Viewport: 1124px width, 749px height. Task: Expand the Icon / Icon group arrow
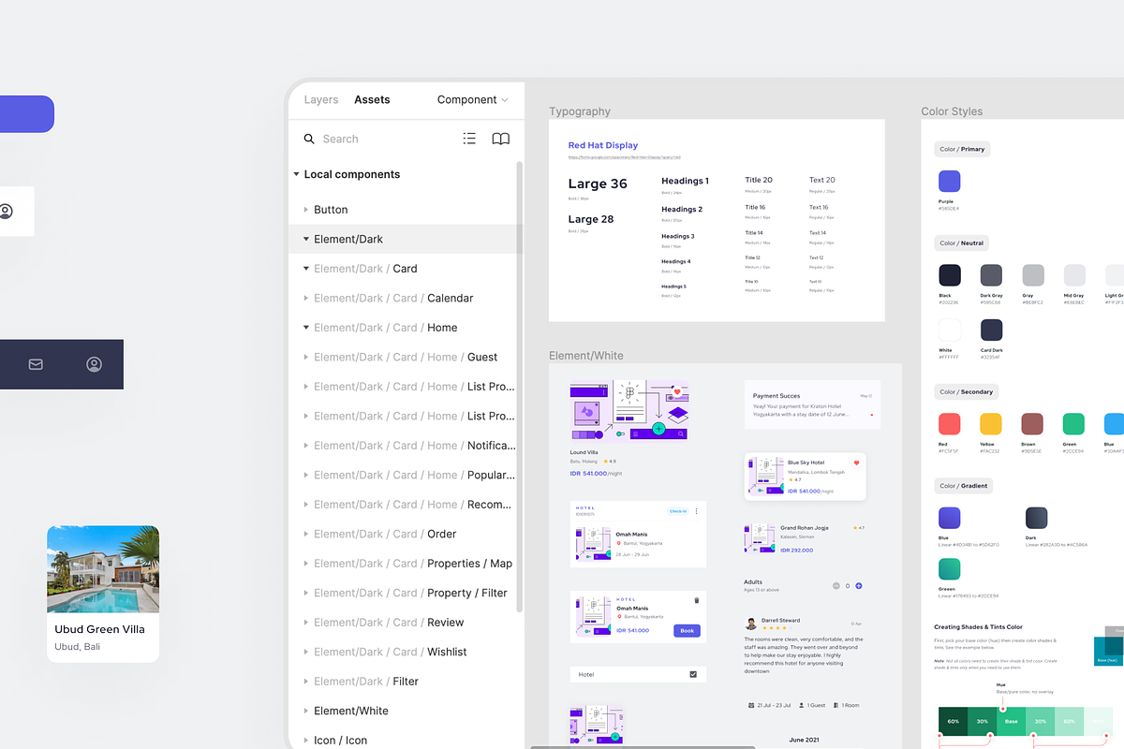(x=305, y=740)
